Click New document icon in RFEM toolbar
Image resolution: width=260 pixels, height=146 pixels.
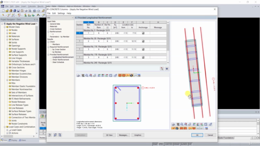[3, 11]
